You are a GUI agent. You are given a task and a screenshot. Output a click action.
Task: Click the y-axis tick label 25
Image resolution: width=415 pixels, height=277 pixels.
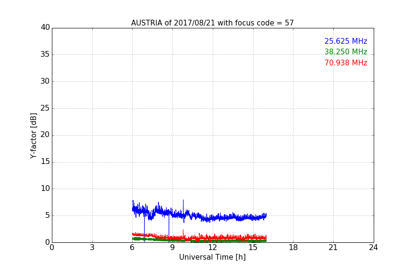click(45, 108)
